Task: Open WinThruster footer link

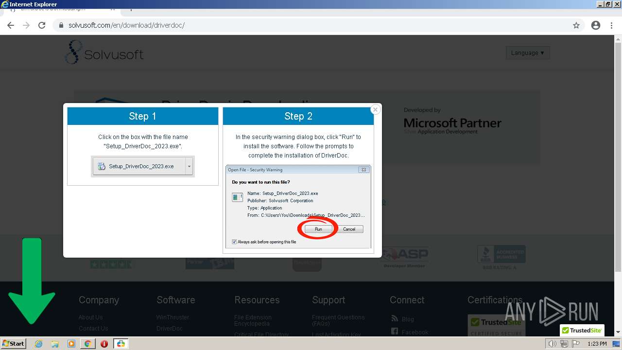Action: pyautogui.click(x=173, y=317)
